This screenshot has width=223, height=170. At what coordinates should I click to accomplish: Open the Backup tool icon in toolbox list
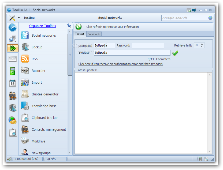pos(25,47)
